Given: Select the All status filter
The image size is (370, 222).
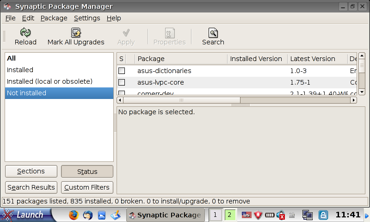Looking at the screenshot, I should (x=59, y=58).
